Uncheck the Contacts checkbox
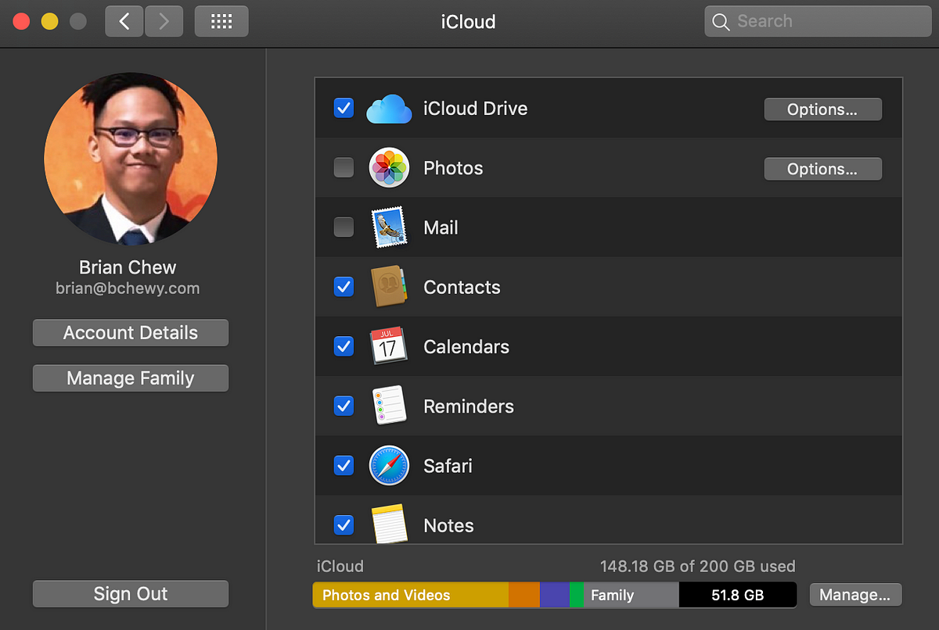Image resolution: width=939 pixels, height=630 pixels. 344,286
